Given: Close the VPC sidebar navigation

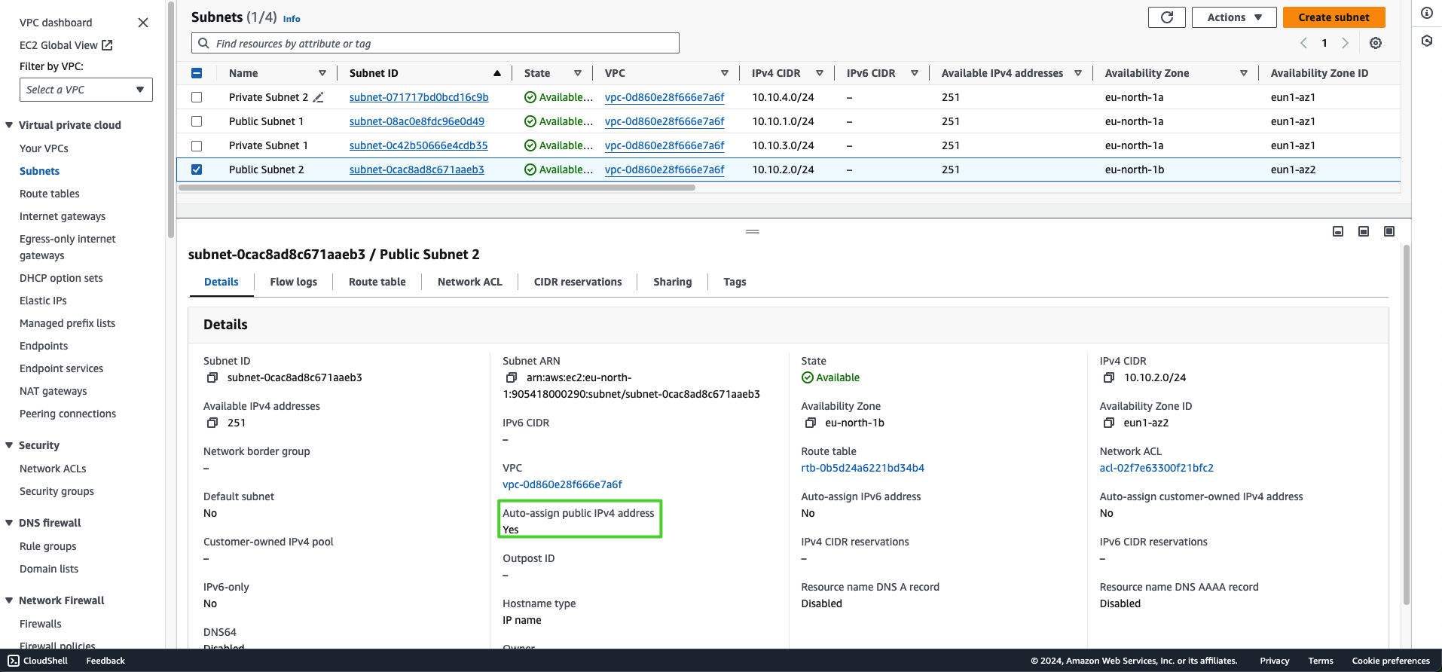Looking at the screenshot, I should tap(143, 23).
